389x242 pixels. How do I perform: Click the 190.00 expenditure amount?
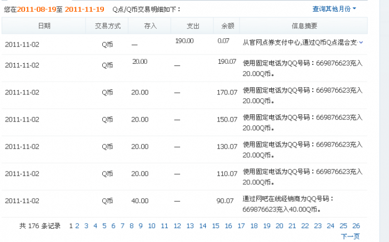[x=184, y=41]
